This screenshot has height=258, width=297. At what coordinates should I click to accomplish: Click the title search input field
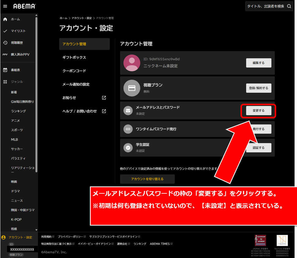pyautogui.click(x=265, y=6)
